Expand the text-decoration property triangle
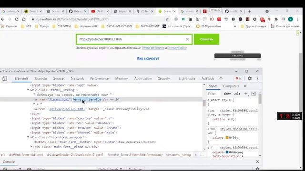 click(x=243, y=156)
